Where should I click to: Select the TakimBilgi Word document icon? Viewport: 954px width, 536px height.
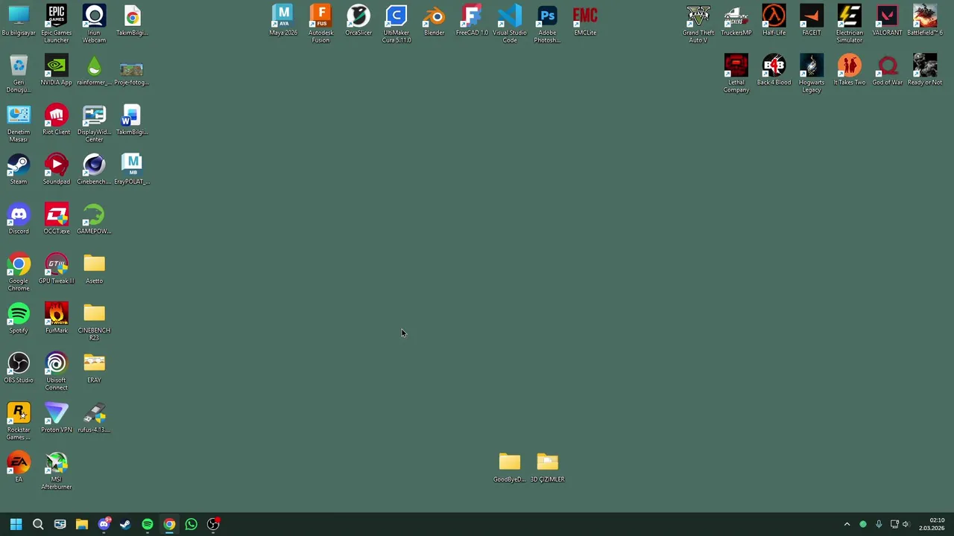[132, 119]
